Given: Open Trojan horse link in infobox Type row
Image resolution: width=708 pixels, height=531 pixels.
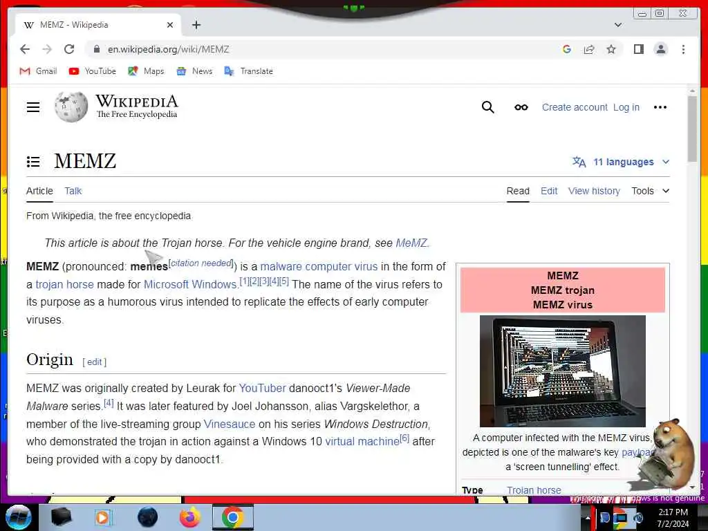Looking at the screenshot, I should [534, 490].
